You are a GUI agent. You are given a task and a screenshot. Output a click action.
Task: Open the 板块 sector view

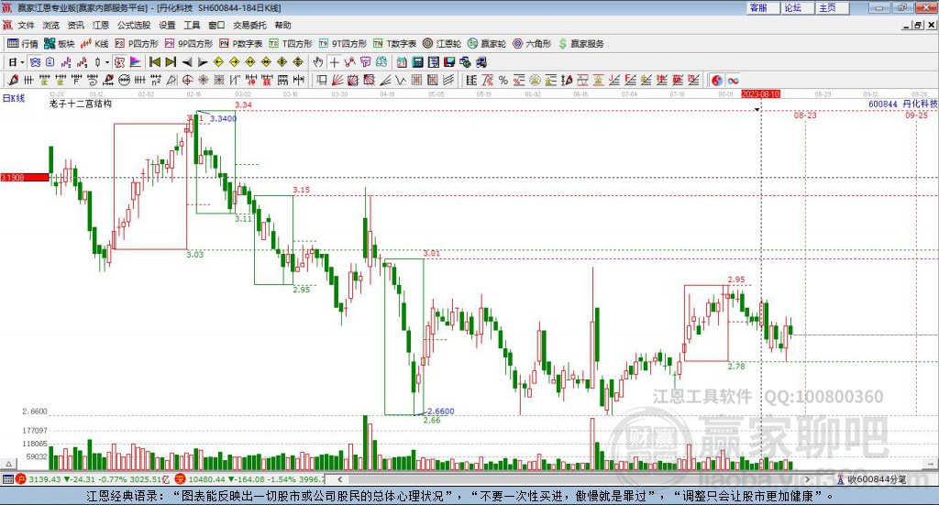pyautogui.click(x=59, y=44)
